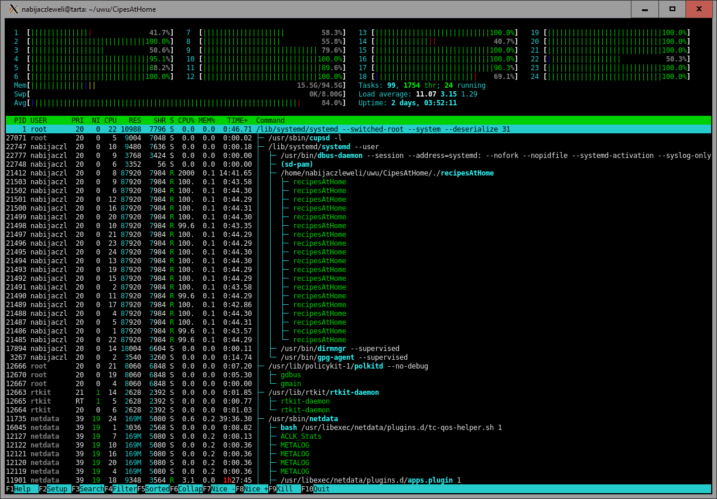Click the X11 icon in title bar
The image size is (717, 499).
(x=13, y=9)
